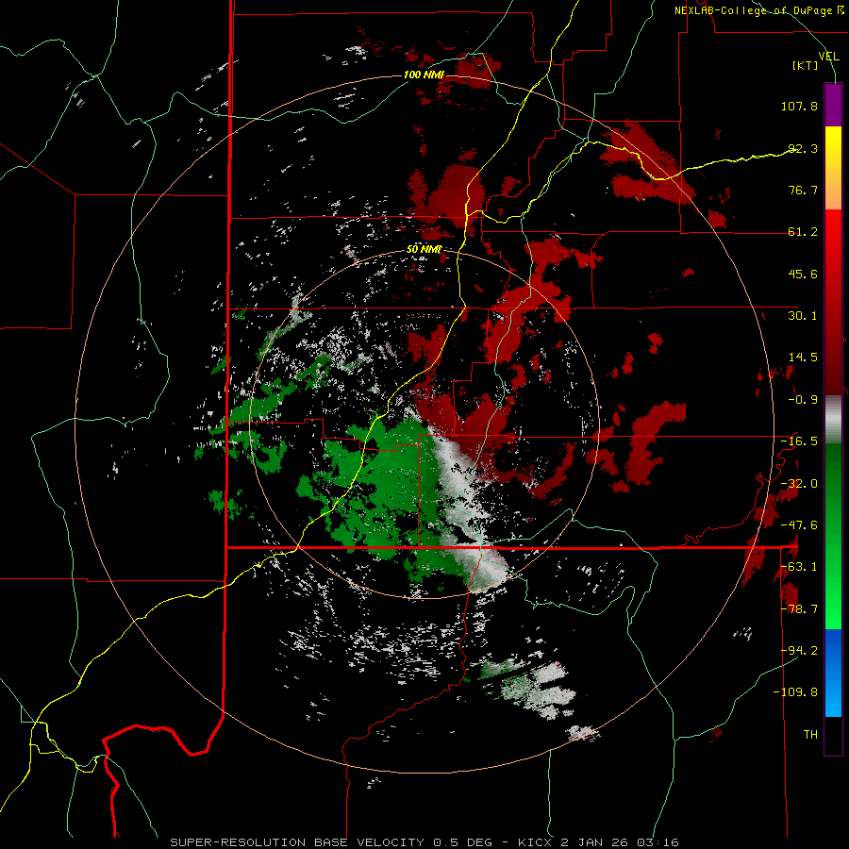Click the VEL legend title
Screen dimensions: 849x849
pyautogui.click(x=828, y=57)
